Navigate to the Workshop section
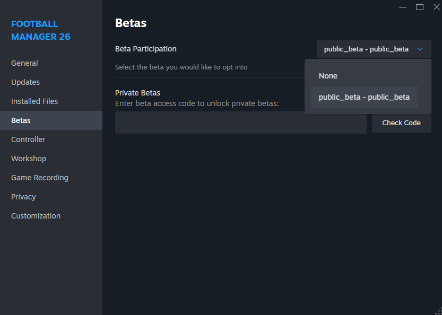 tap(29, 159)
